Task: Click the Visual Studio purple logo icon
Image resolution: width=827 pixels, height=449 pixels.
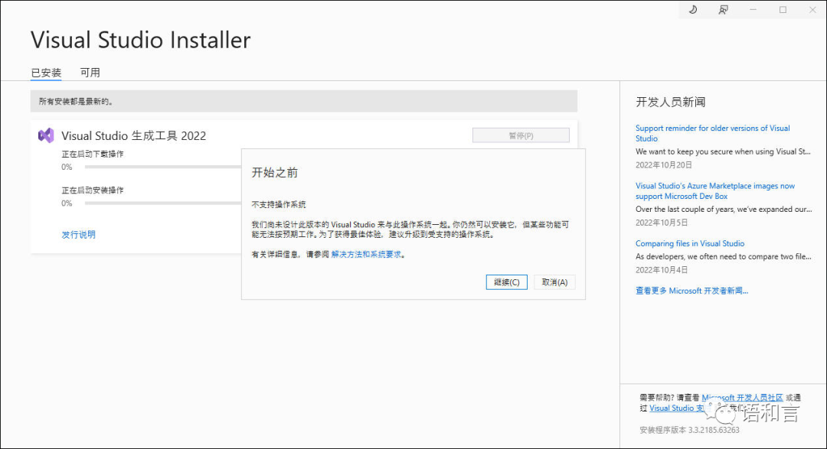Action: click(x=46, y=135)
